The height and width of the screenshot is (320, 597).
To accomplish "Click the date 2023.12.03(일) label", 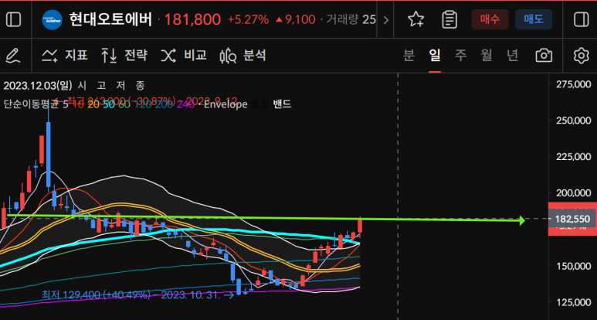I will point(37,86).
